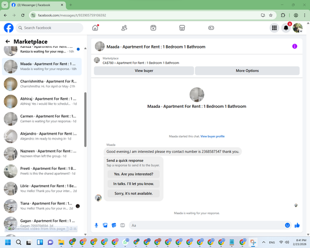Click the View buyer button

tap(144, 71)
